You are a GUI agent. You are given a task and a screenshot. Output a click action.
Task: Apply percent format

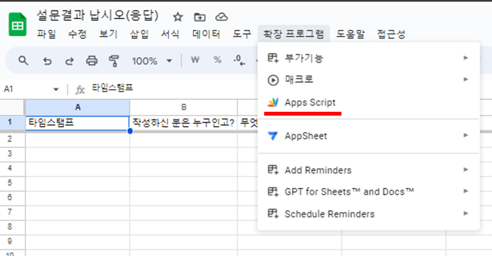pyautogui.click(x=217, y=59)
